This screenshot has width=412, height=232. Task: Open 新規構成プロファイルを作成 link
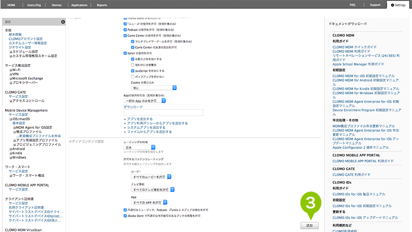(38, 136)
